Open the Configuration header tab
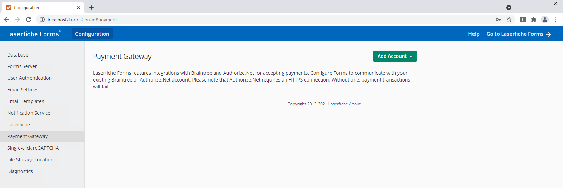This screenshot has height=188, width=563. click(x=92, y=34)
